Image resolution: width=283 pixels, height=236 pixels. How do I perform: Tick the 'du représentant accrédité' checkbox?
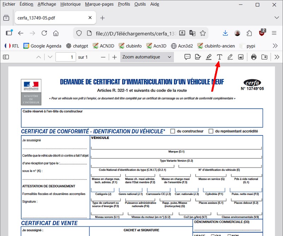[211, 131]
